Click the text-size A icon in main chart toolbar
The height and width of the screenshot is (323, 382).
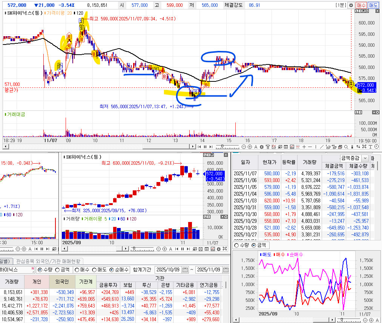click(256, 147)
